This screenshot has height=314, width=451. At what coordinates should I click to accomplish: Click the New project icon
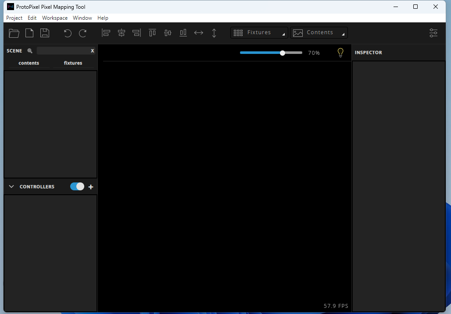29,33
